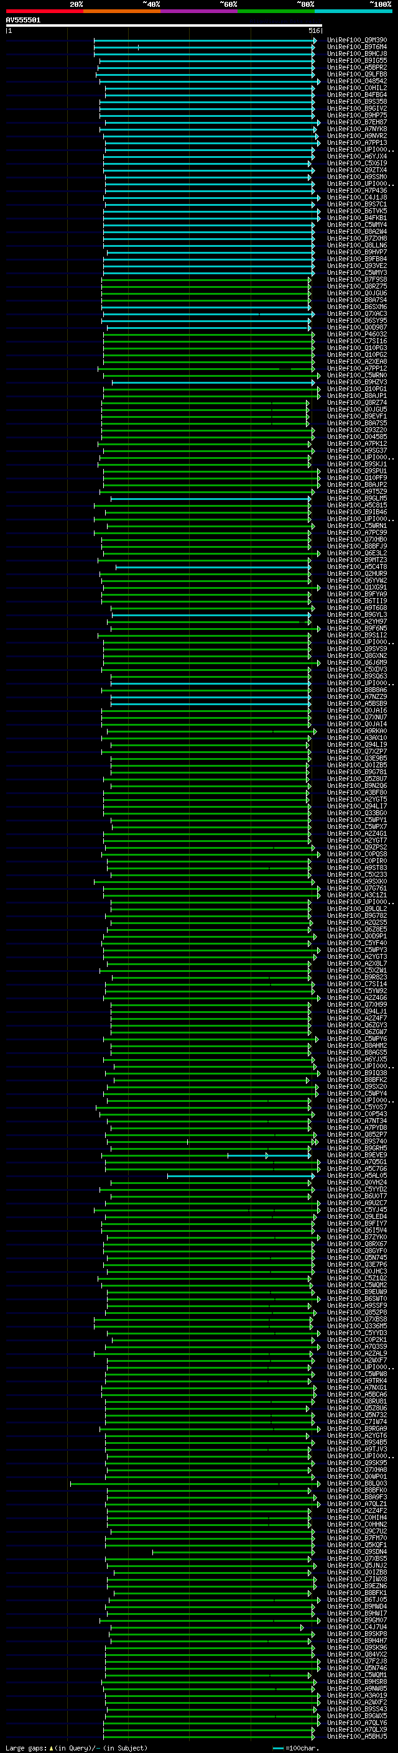Screen dimensions: 398x1753
Task: Click the white query sequence bar under AV555501
Action: [x=164, y=26]
